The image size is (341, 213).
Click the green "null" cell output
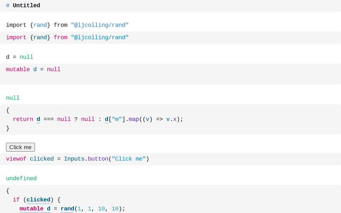pyautogui.click(x=13, y=98)
